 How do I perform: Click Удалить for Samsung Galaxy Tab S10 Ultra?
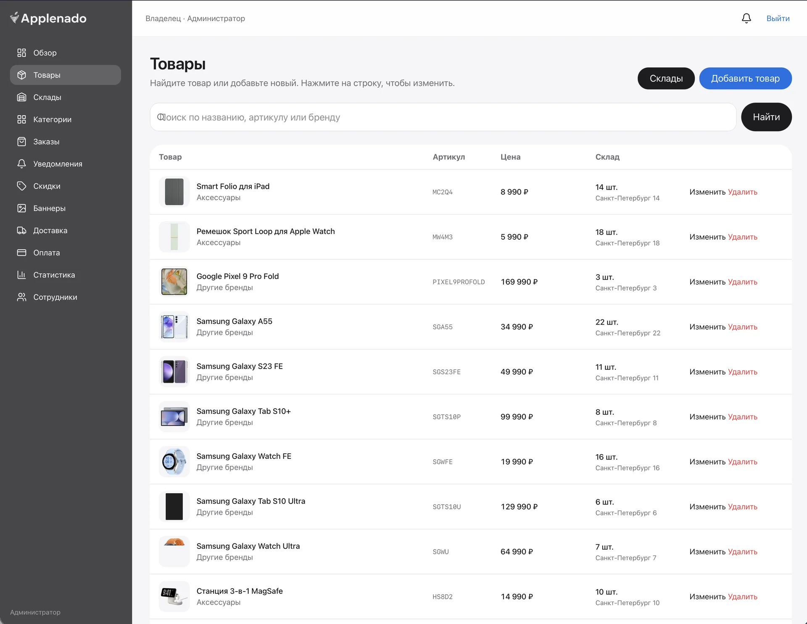(x=742, y=507)
